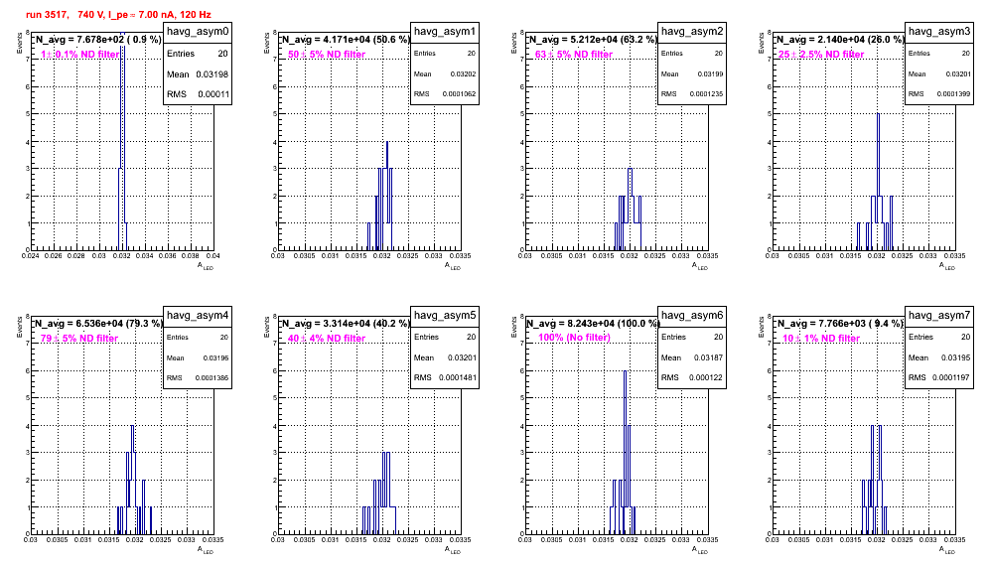Select the 50± 5% ND filter label
989x568 pixels.
pyautogui.click(x=327, y=55)
